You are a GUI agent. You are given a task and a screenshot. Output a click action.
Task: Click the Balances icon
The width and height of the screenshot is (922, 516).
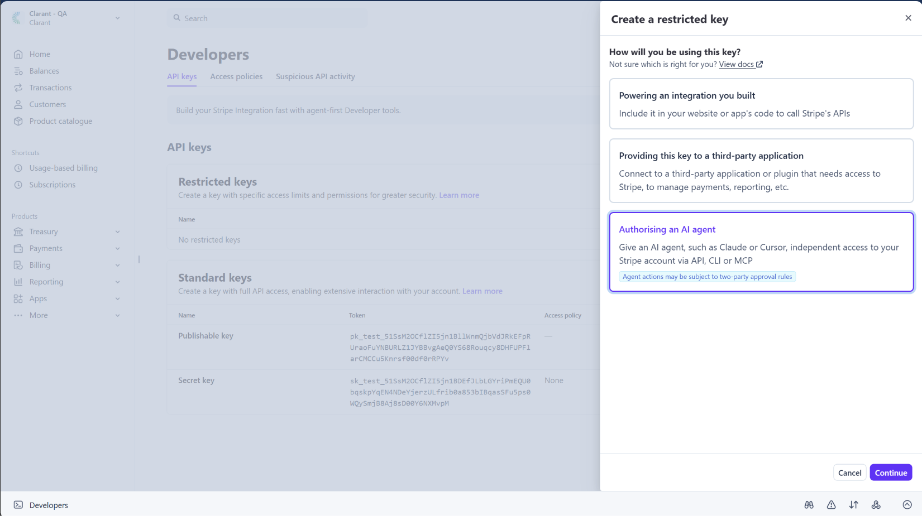[18, 71]
